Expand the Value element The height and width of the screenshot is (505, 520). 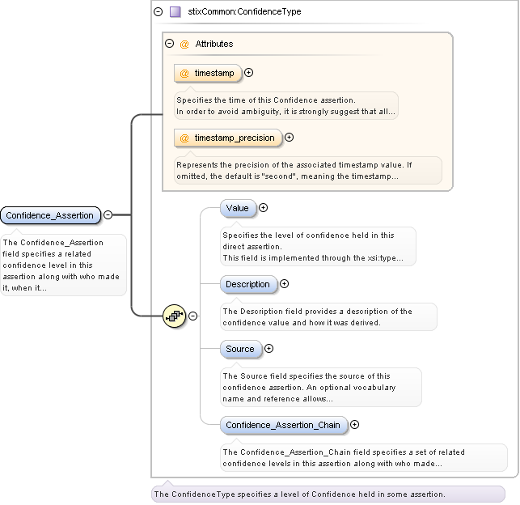click(x=264, y=208)
